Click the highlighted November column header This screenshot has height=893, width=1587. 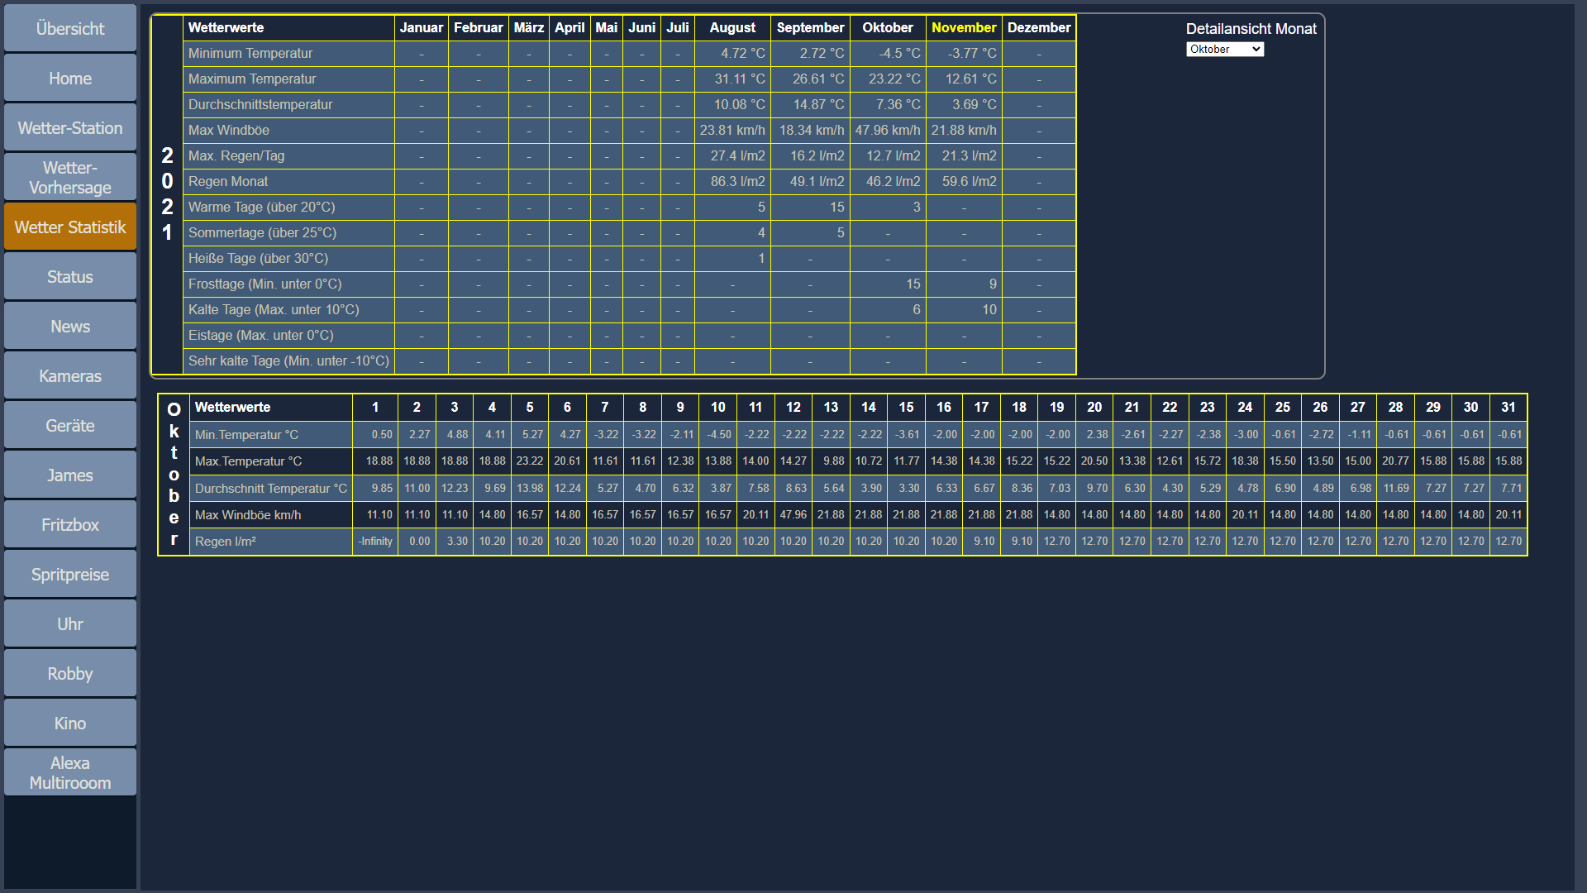click(x=964, y=27)
